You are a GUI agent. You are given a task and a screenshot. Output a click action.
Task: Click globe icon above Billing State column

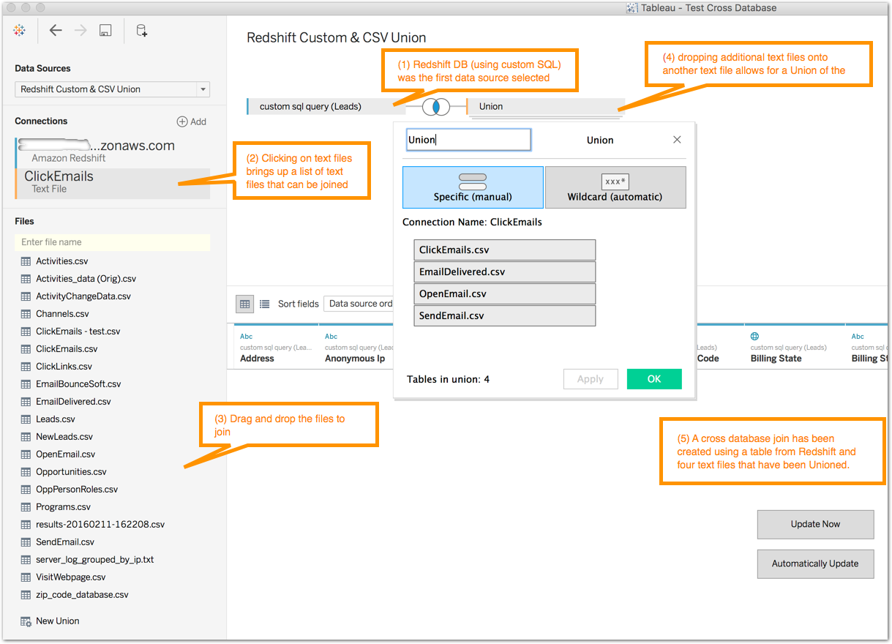754,337
